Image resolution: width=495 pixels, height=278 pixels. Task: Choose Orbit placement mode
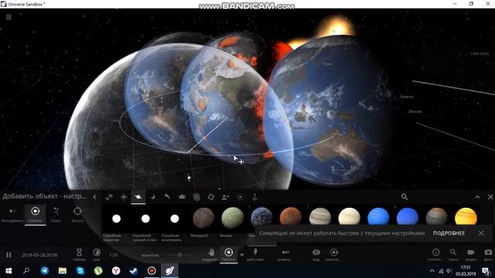pos(36,215)
